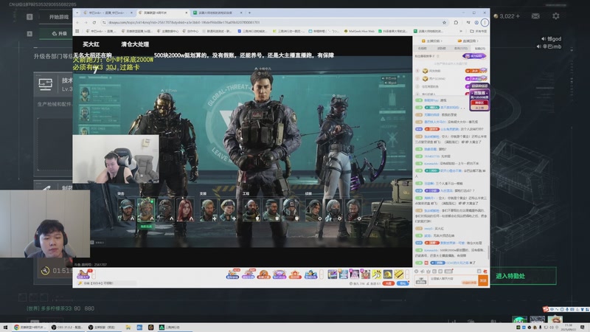Bookmark this page with the star icon
The height and width of the screenshot is (332, 590).
445,23
